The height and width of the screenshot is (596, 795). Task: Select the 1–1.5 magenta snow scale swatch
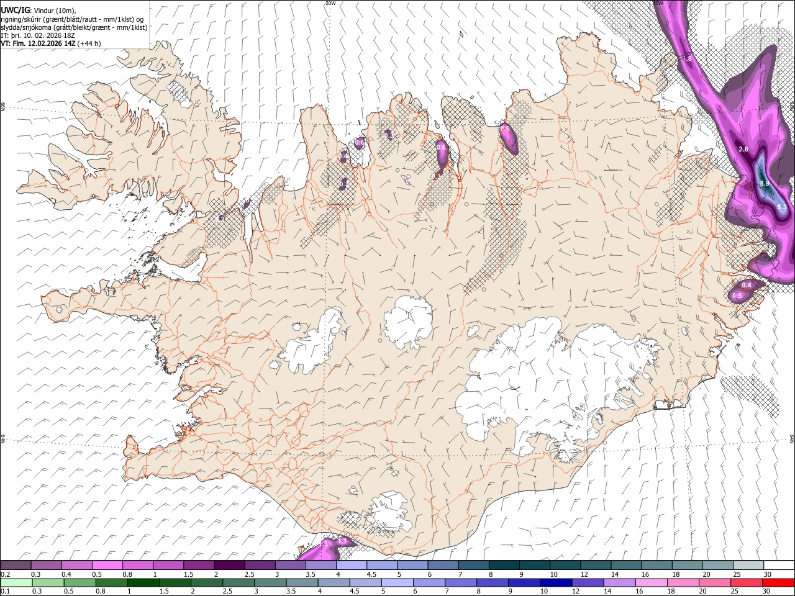coord(168,566)
